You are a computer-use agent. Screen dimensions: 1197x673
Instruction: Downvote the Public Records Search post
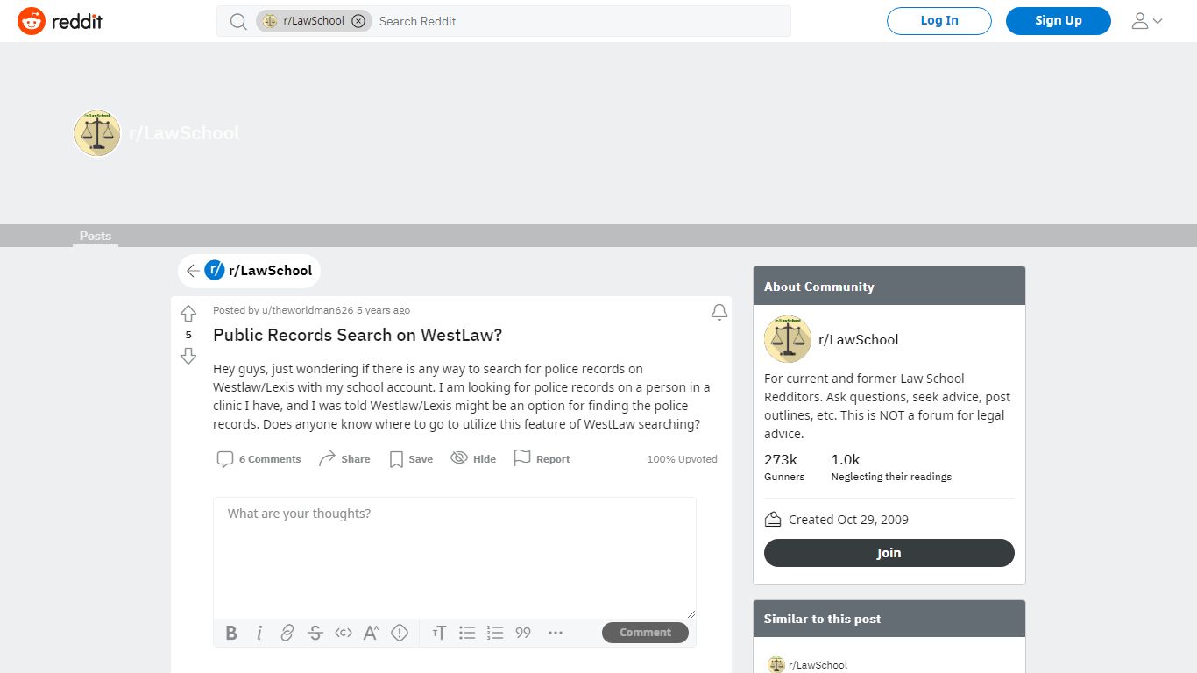188,356
